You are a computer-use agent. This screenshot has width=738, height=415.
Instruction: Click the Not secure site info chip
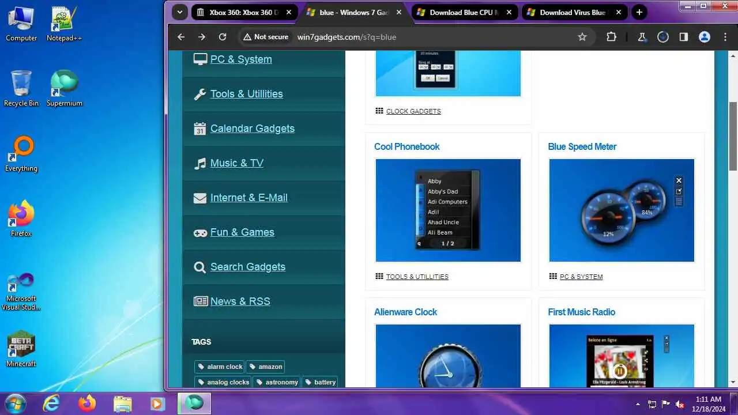[266, 37]
